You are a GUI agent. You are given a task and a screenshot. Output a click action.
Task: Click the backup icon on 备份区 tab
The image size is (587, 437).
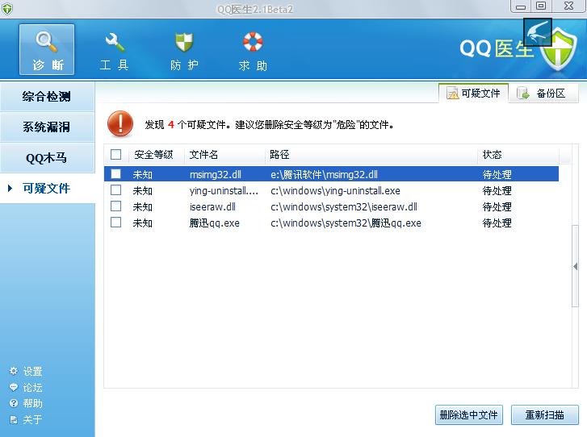coord(523,94)
